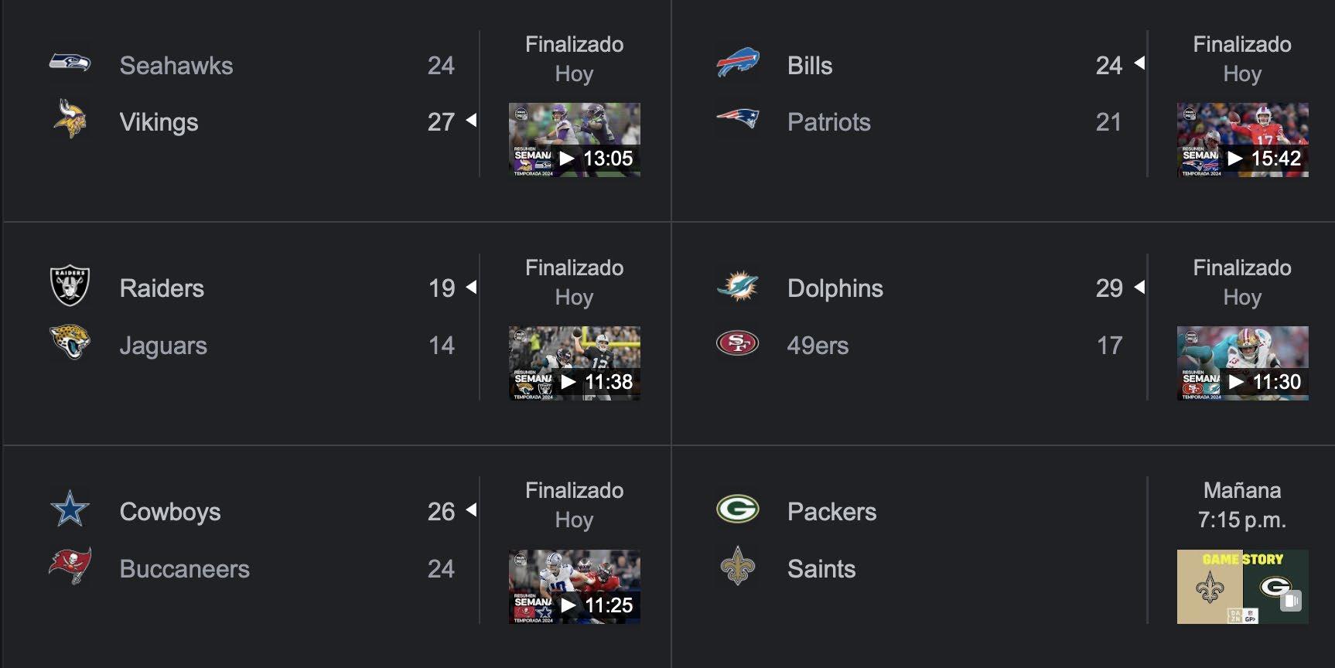This screenshot has width=1335, height=668.
Task: Play the Cowboys vs Buccaneers 11:25 recap
Action: [x=574, y=587]
